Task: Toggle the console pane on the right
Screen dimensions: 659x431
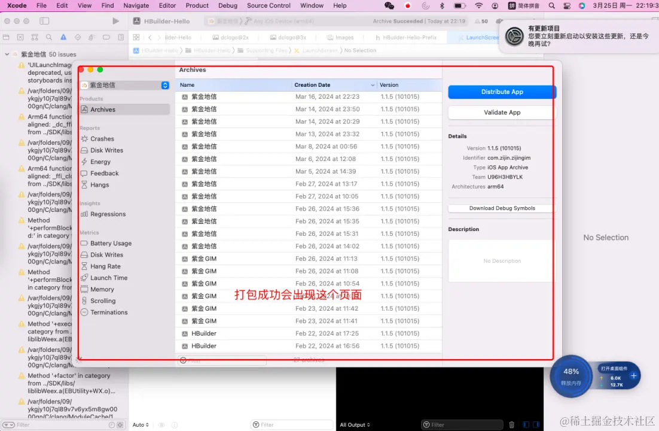Action: click(536, 424)
